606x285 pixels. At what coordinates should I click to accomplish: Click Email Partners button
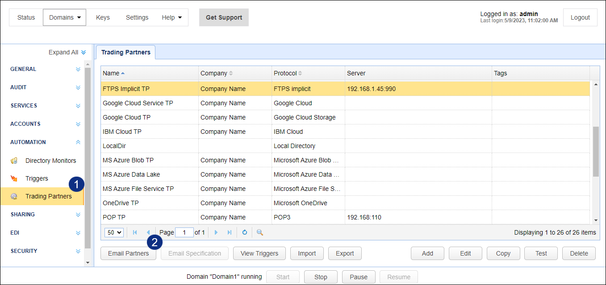(128, 253)
